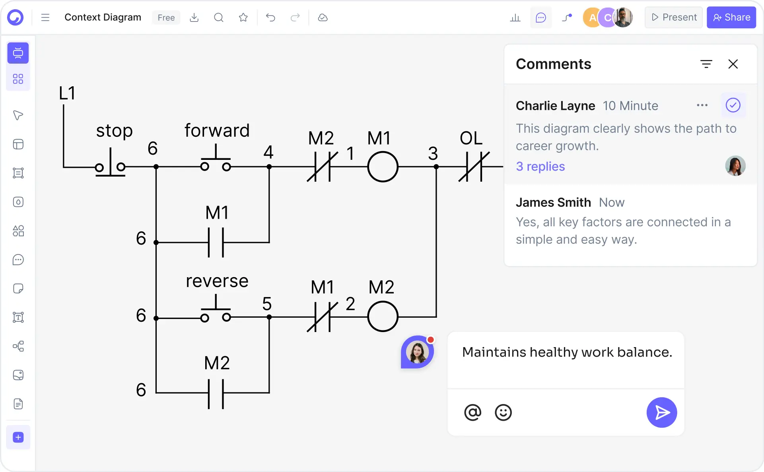This screenshot has height=472, width=764.
Task: Switch to the templates grid panel
Action: point(18,79)
